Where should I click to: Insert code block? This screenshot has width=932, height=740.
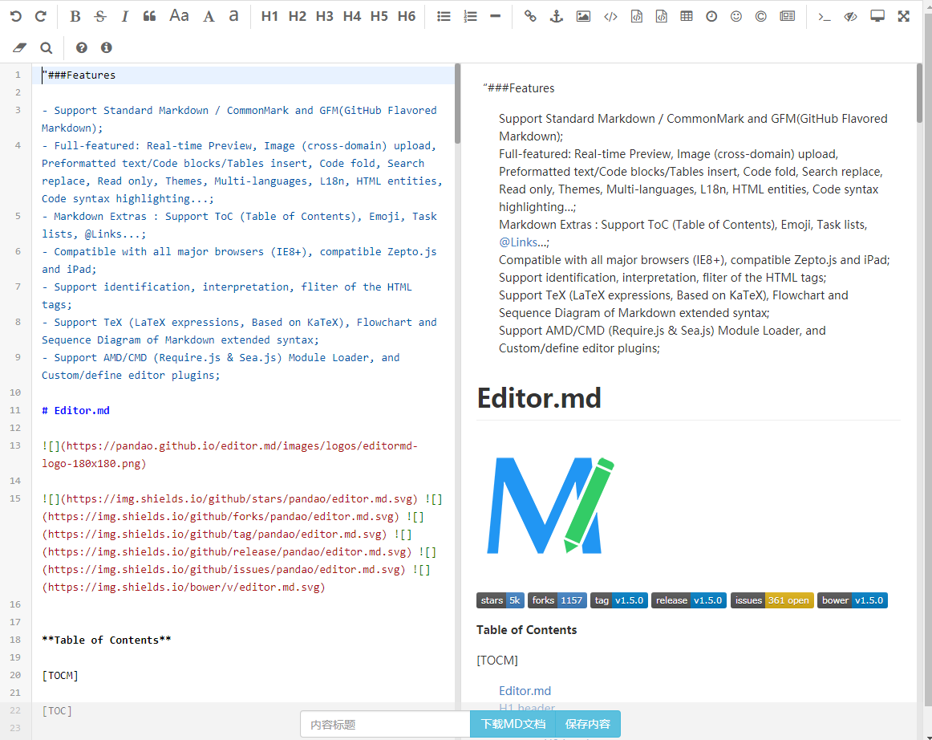(x=661, y=16)
